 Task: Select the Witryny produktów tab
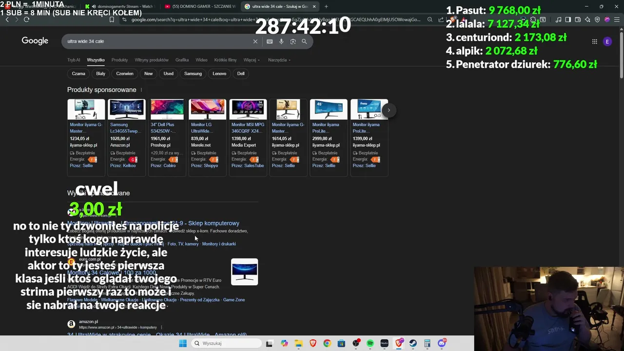152,60
